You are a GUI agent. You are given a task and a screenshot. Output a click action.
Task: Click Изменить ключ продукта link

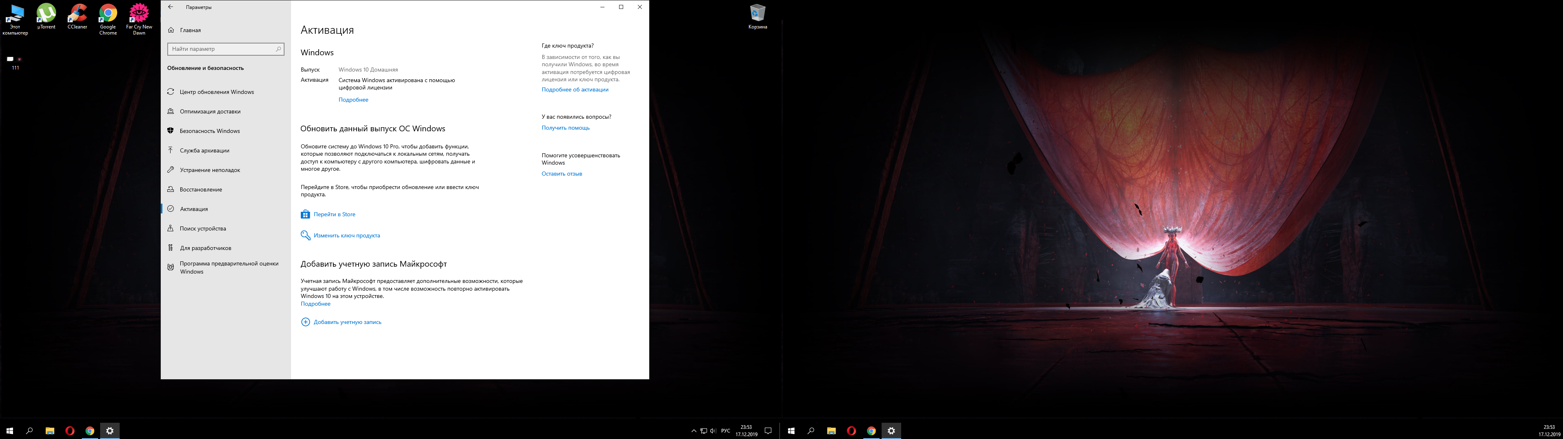point(346,236)
